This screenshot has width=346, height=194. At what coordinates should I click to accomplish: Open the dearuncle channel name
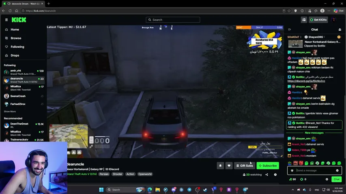(x=75, y=164)
